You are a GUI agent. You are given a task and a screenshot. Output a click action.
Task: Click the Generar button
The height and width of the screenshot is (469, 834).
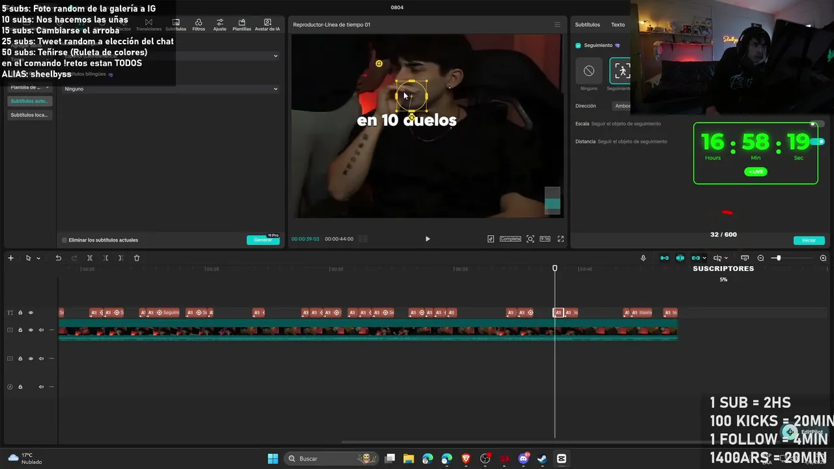[263, 240]
